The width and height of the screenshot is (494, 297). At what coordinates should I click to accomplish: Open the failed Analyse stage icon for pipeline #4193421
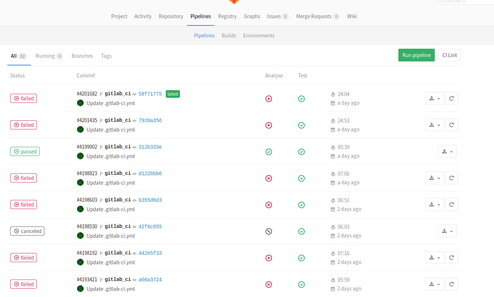[x=269, y=284]
